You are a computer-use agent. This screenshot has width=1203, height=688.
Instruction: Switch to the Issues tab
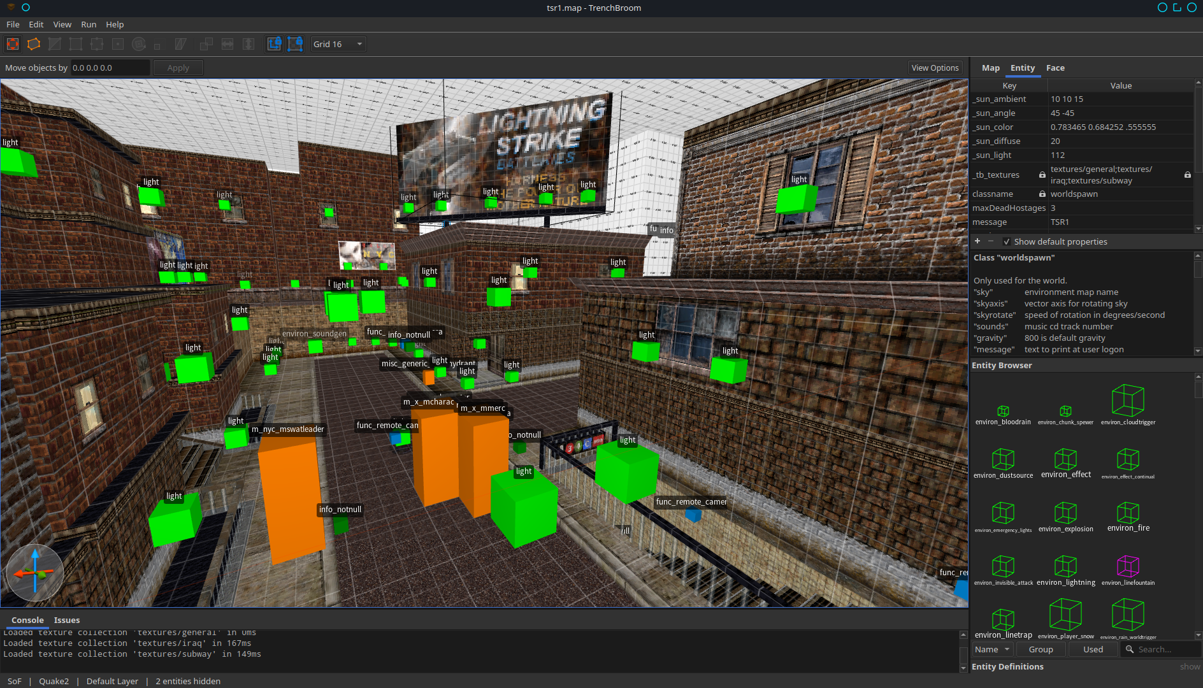[x=67, y=620]
